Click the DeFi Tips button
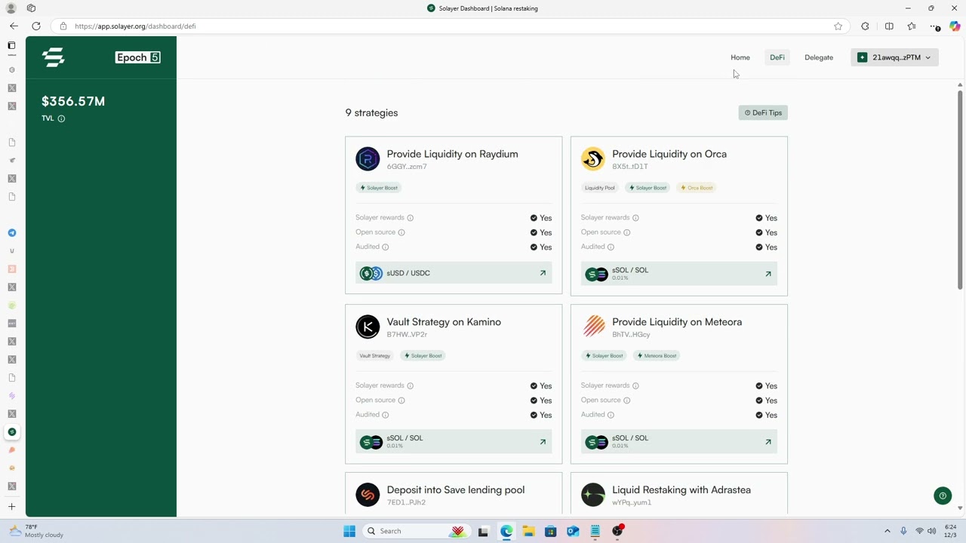 (x=763, y=113)
